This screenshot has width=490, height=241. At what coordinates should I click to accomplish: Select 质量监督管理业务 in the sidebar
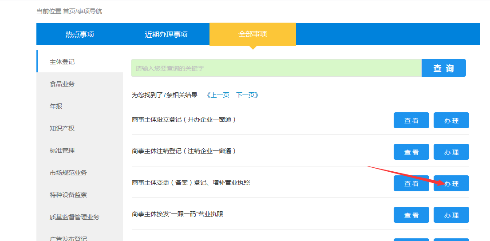coord(75,217)
